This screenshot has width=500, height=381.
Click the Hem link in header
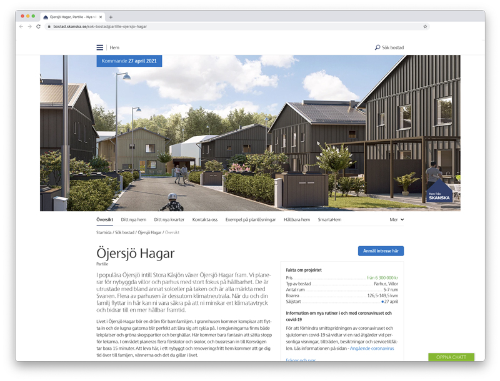point(114,47)
